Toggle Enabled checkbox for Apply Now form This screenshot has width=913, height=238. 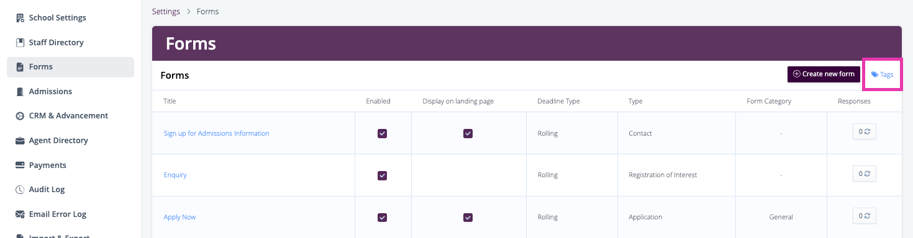383,218
